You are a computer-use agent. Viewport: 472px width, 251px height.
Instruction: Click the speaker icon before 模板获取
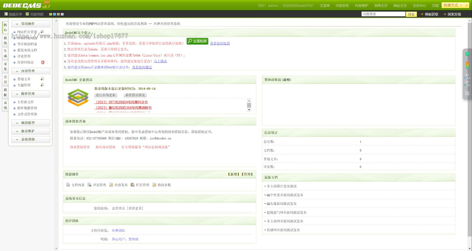[x=421, y=14]
